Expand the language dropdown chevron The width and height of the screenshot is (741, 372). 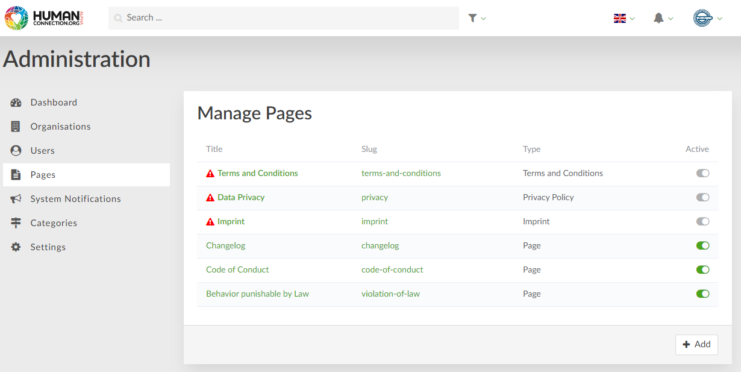[x=632, y=19]
